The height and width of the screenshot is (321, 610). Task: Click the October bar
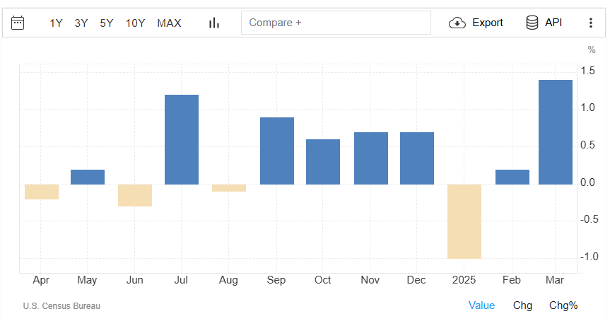(323, 162)
